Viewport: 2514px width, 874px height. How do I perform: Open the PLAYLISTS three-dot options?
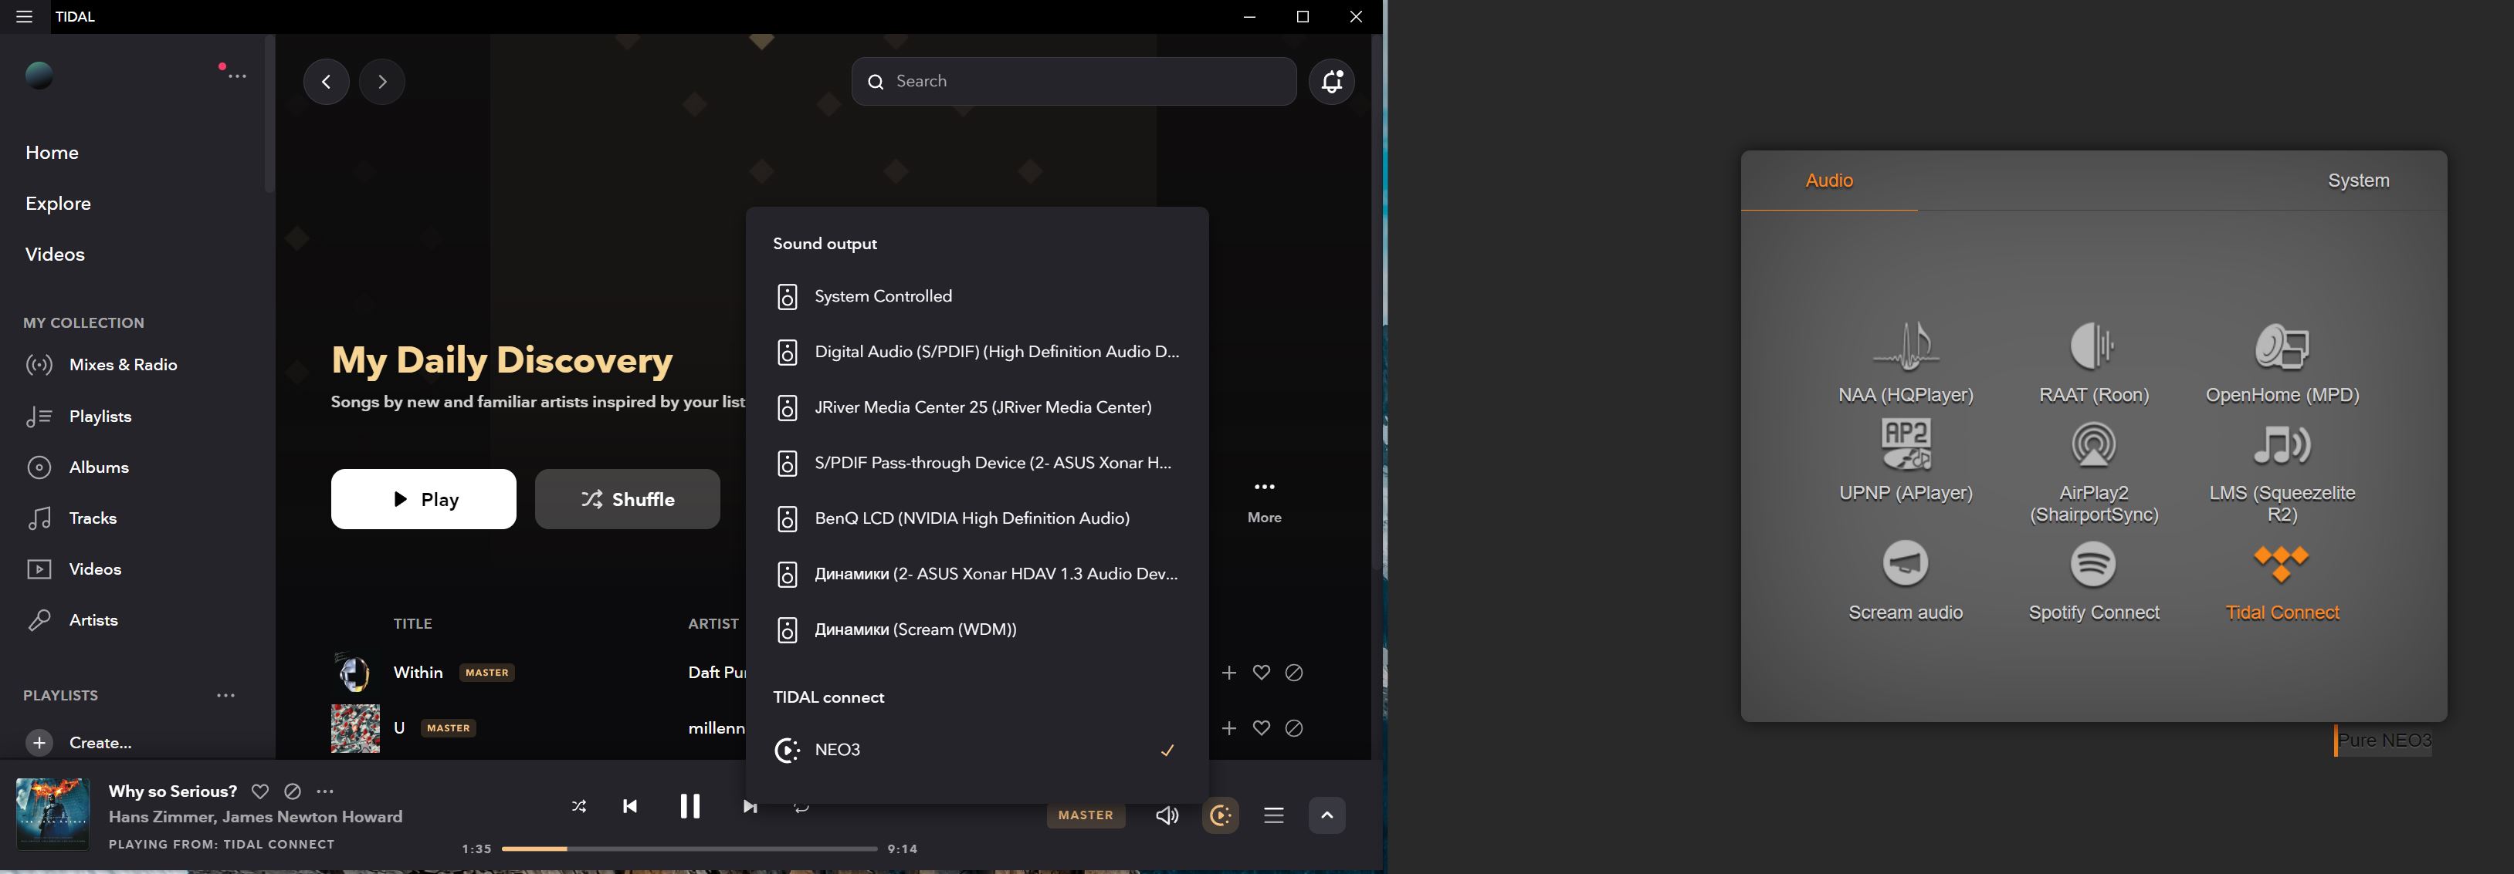(225, 696)
